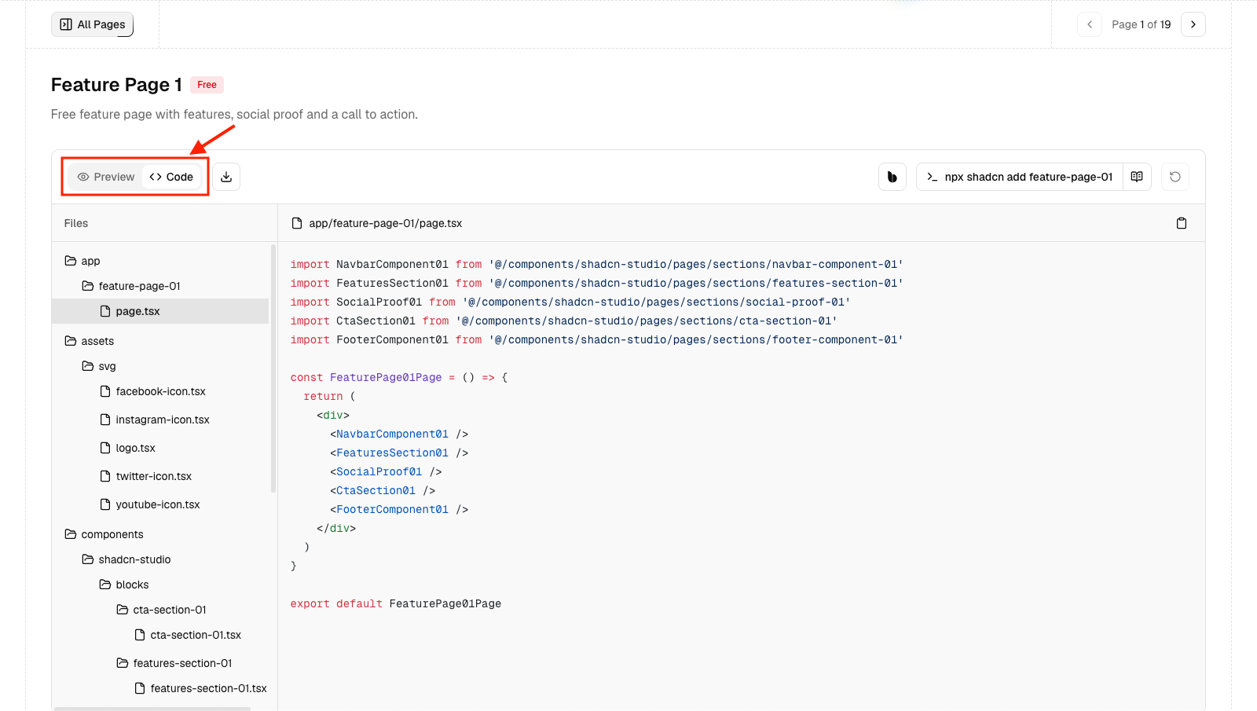The height and width of the screenshot is (711, 1257).
Task: Click the NavbarComponent01 import line
Action: pos(596,265)
